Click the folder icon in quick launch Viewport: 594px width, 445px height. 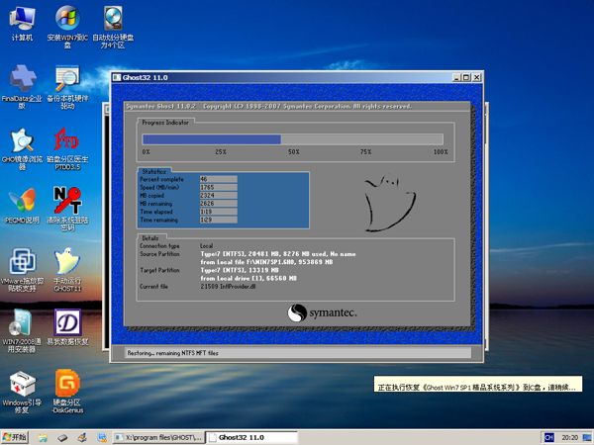(x=43, y=438)
